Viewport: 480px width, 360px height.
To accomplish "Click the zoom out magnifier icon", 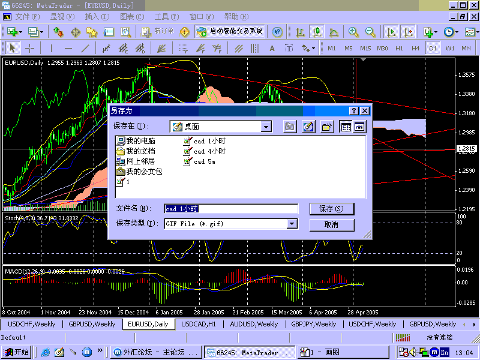I will point(370,32).
